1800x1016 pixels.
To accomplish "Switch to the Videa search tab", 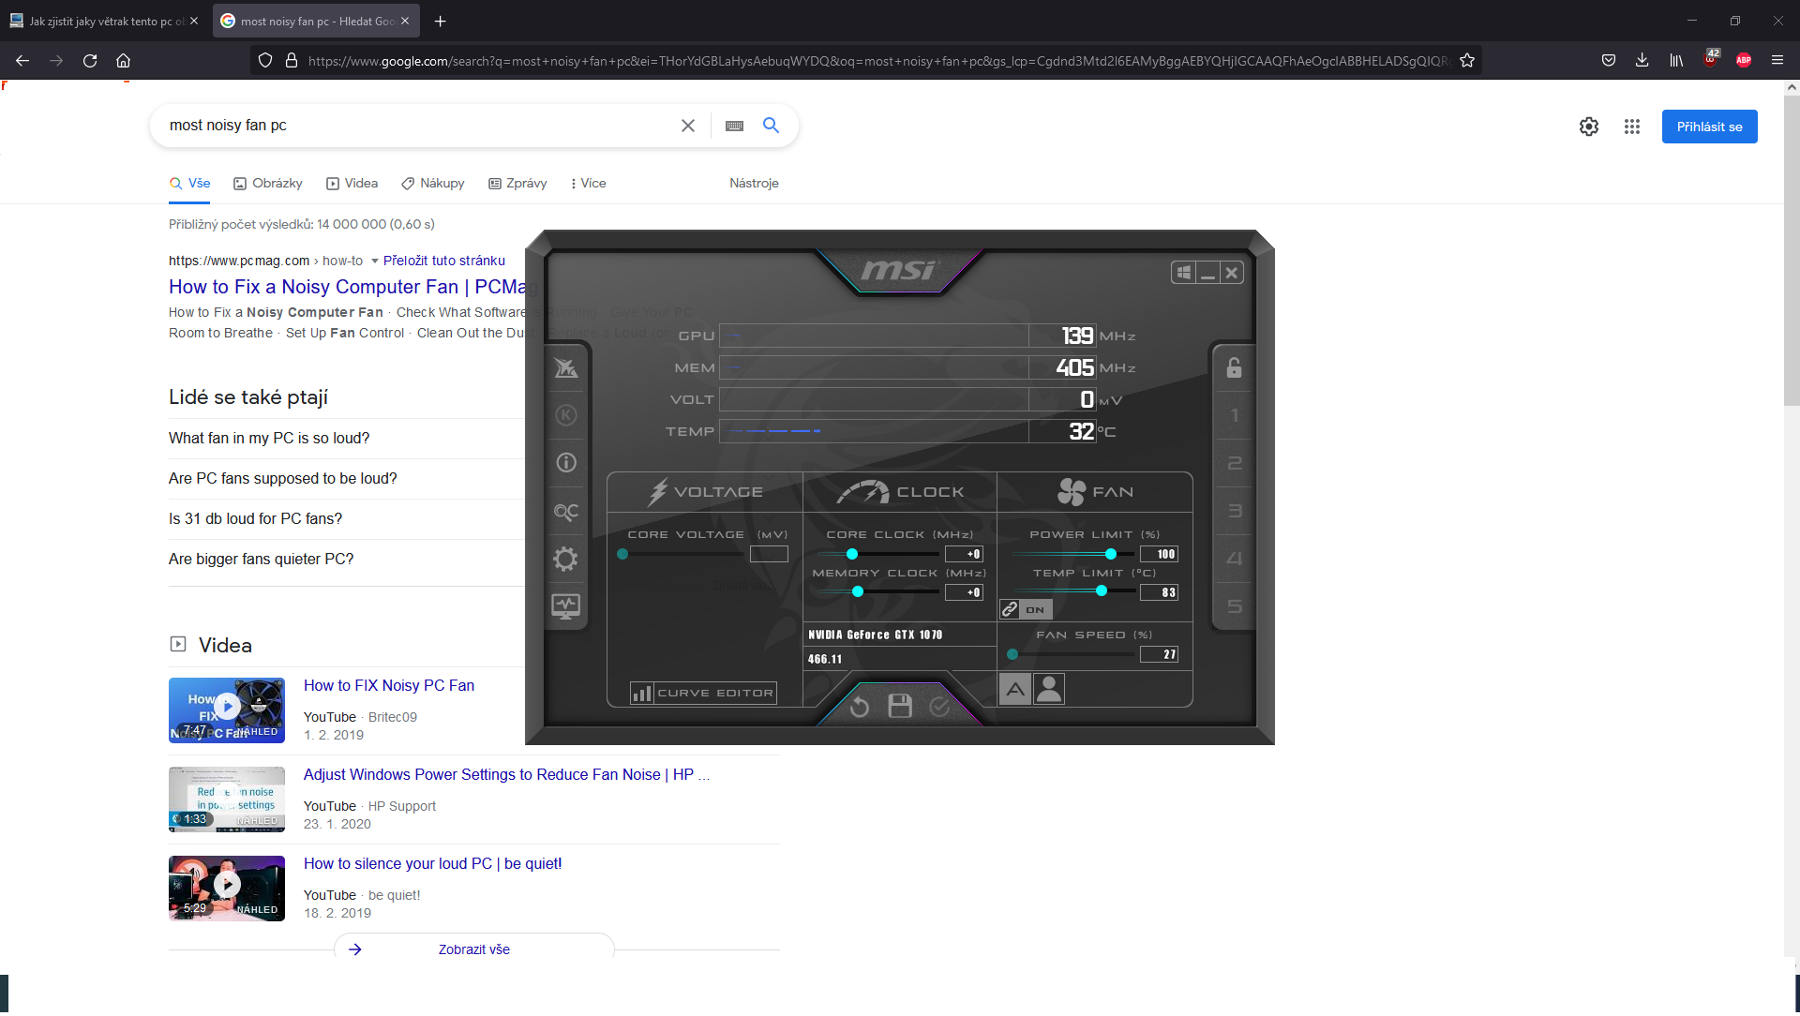I will (x=352, y=184).
